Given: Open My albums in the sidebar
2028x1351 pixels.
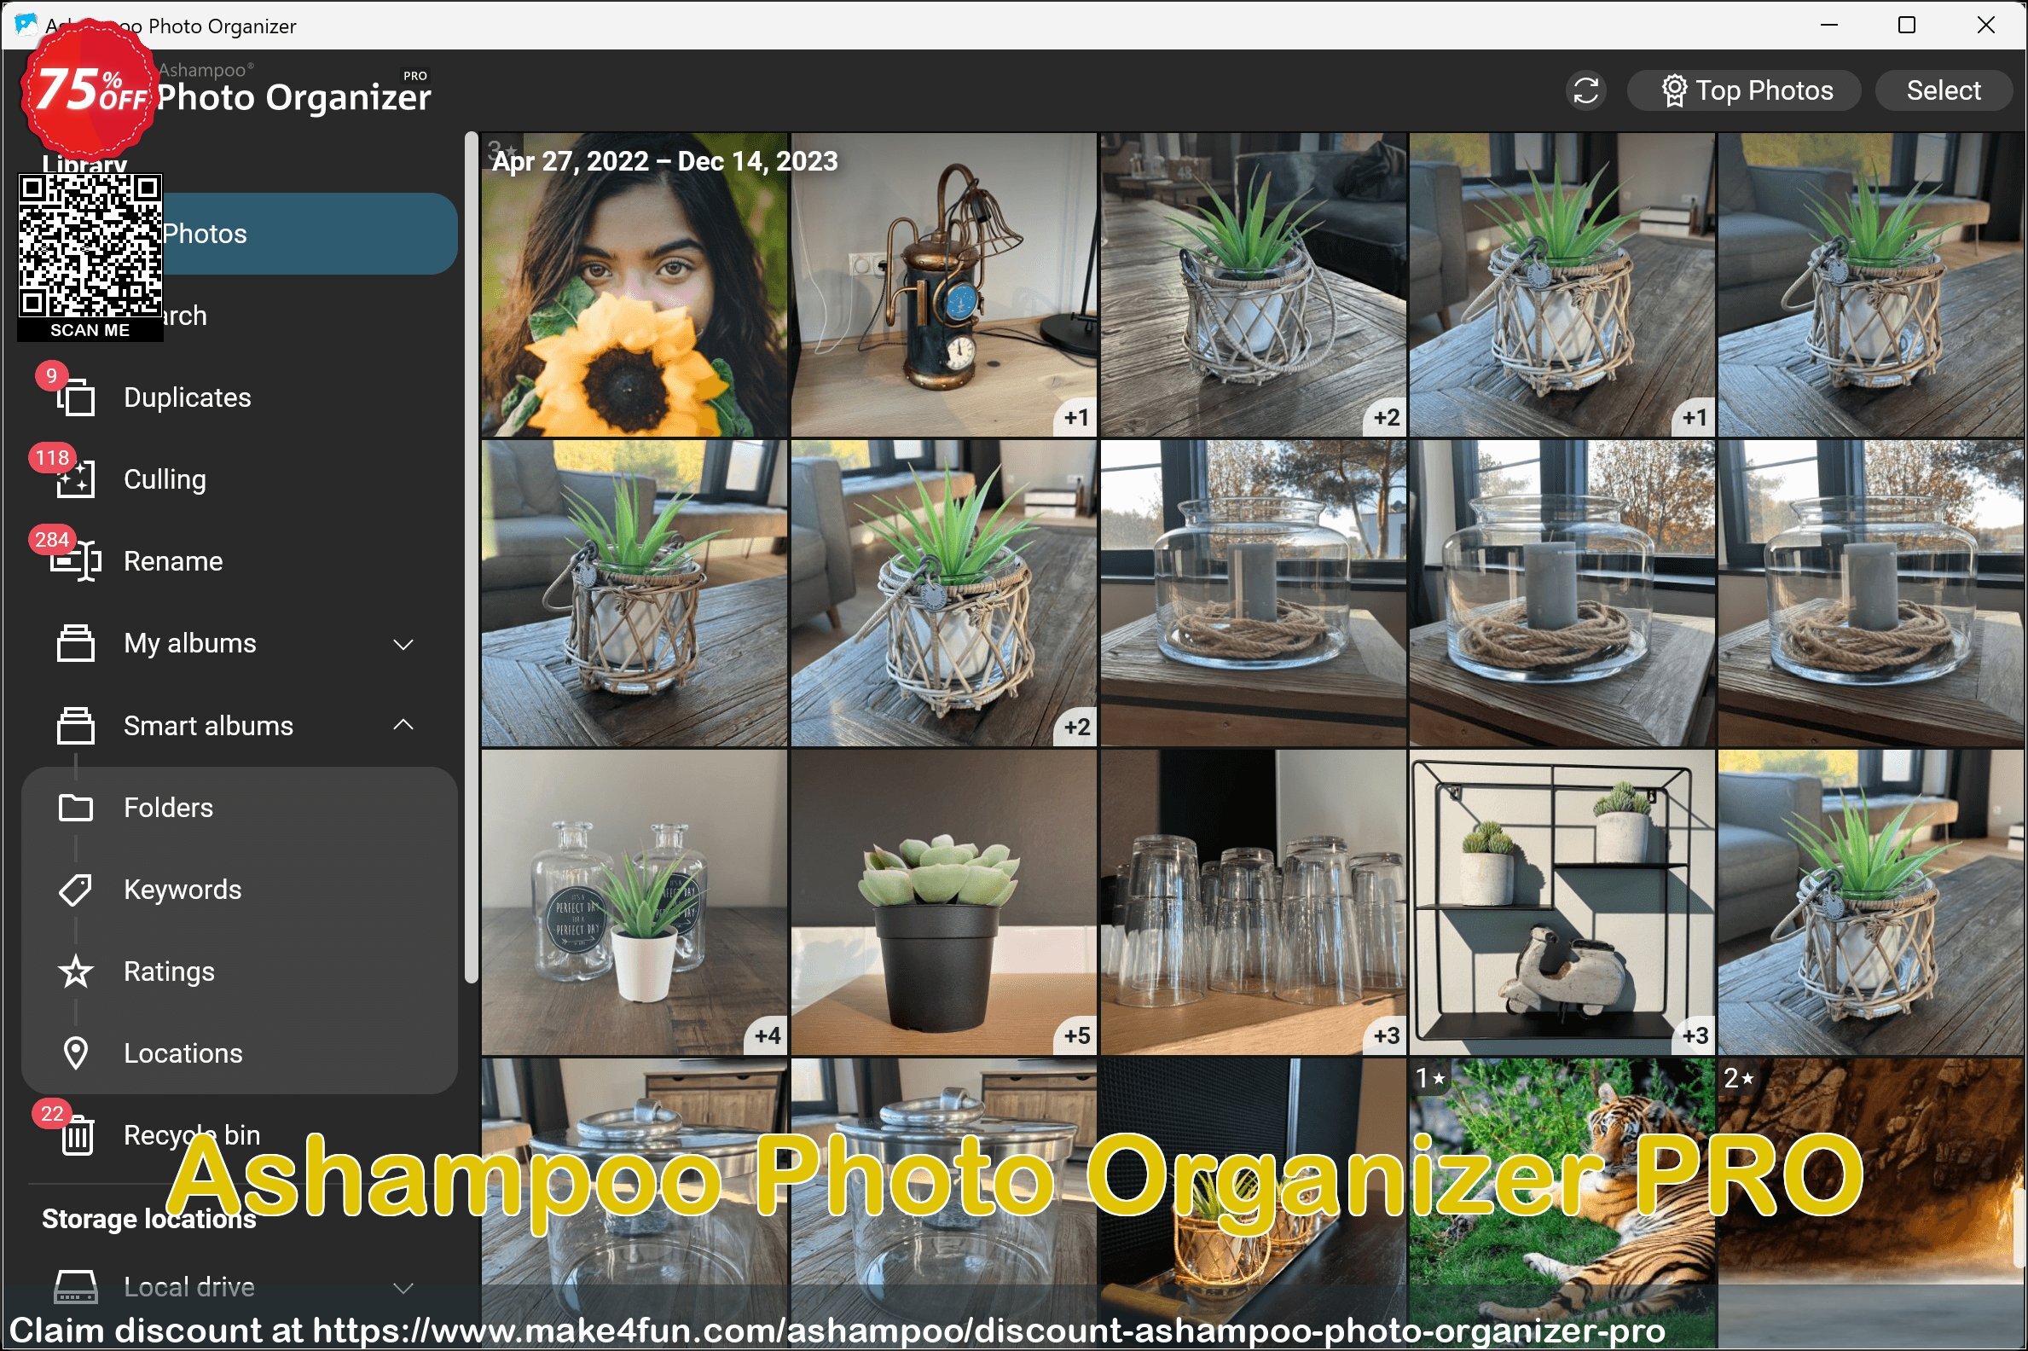Looking at the screenshot, I should [x=241, y=644].
